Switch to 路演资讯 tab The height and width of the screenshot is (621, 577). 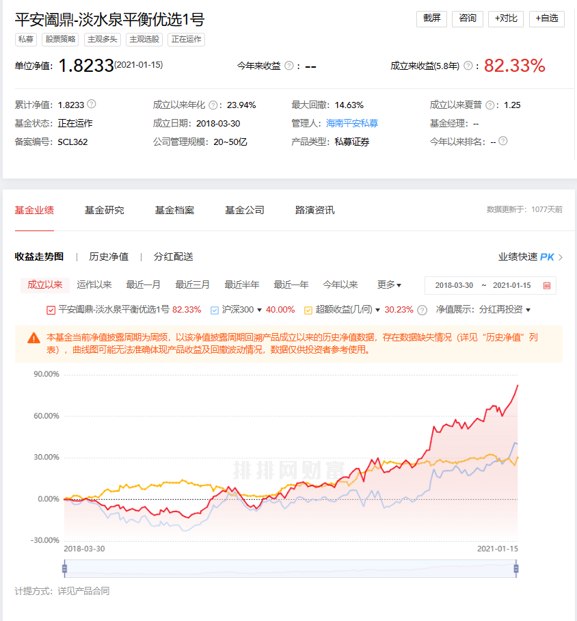[314, 210]
